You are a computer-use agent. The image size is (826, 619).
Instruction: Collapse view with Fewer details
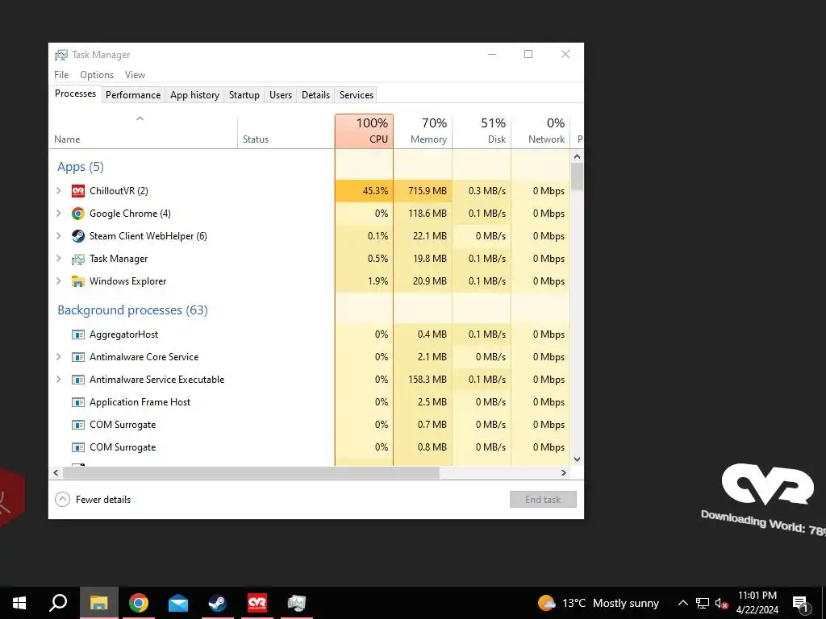[94, 499]
